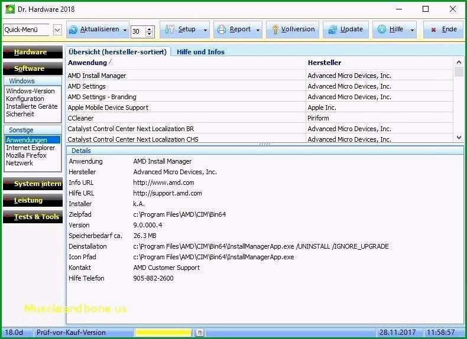467x339 pixels.
Task: Open the Hardware sidebar section
Action: point(33,52)
